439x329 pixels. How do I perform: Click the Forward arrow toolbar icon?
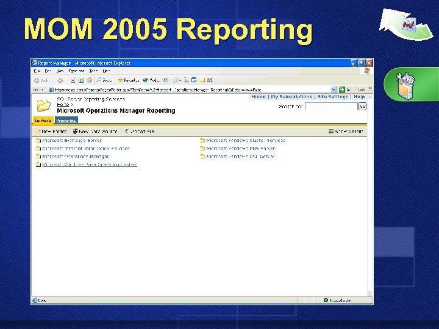tap(60, 80)
